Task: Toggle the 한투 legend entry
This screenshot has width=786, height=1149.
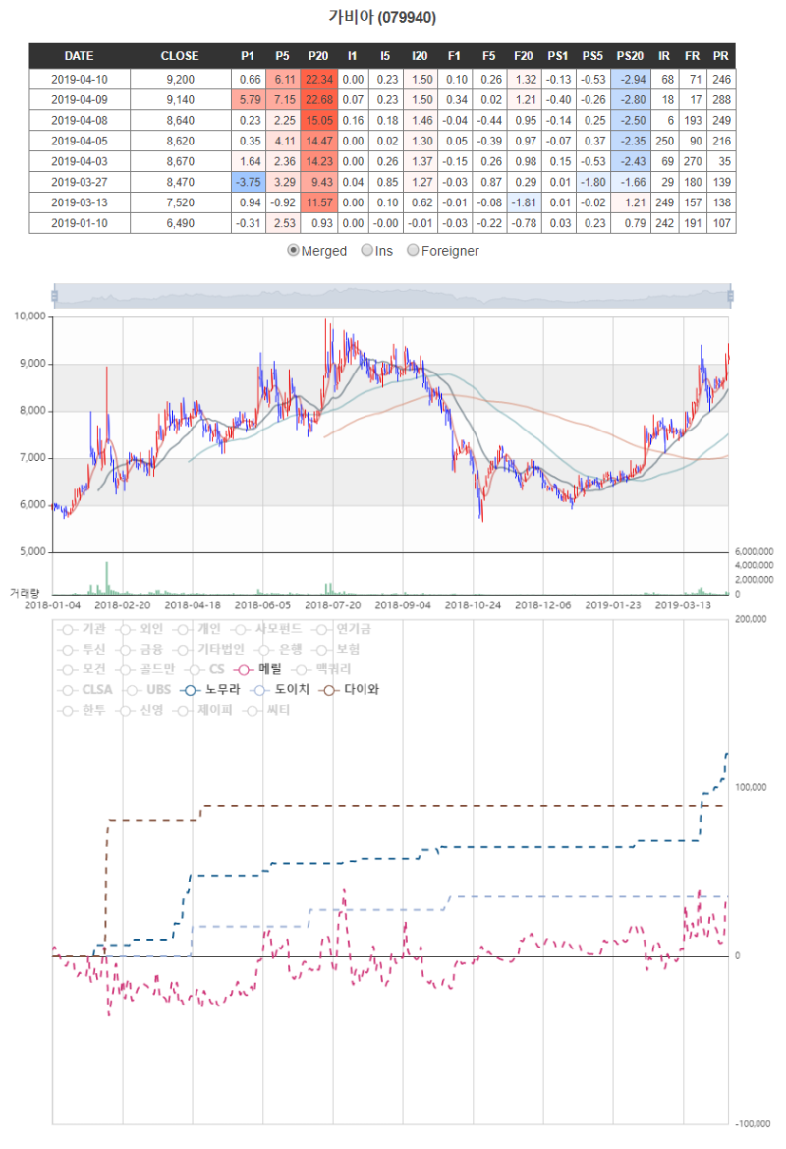Action: click(81, 710)
